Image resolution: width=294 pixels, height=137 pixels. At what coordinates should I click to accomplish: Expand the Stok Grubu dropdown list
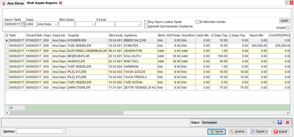coord(93,24)
